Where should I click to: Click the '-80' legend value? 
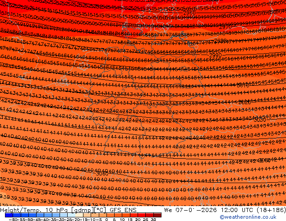tap(13, 219)
